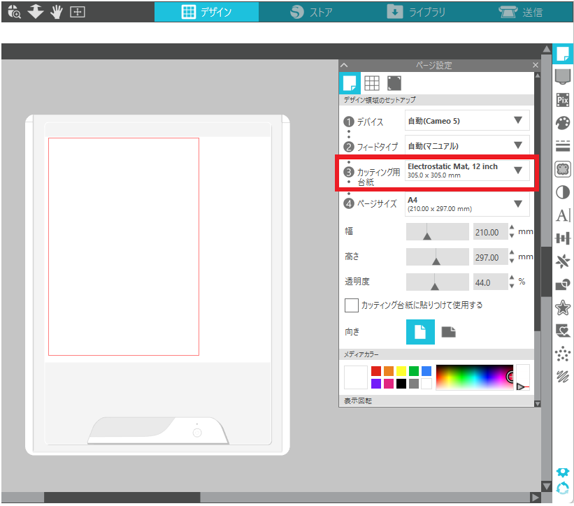Pick the black media color swatch

[x=401, y=384]
